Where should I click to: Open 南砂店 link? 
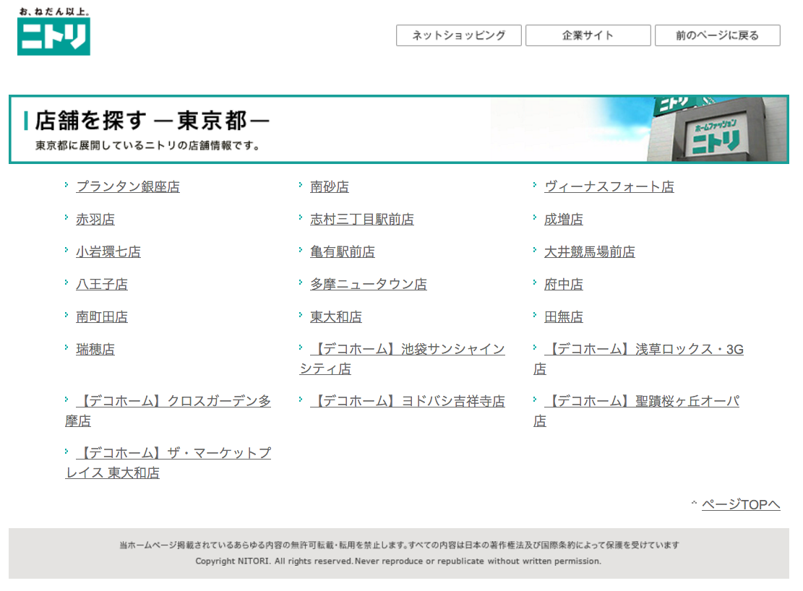330,187
